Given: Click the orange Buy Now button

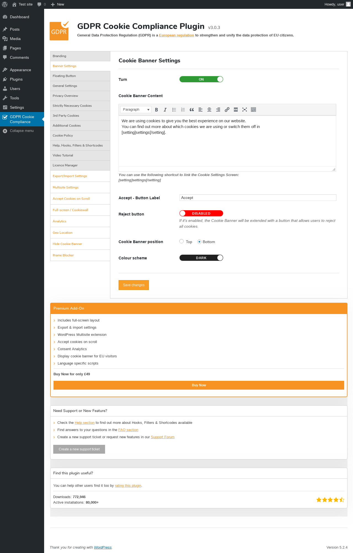Looking at the screenshot, I should click(199, 385).
